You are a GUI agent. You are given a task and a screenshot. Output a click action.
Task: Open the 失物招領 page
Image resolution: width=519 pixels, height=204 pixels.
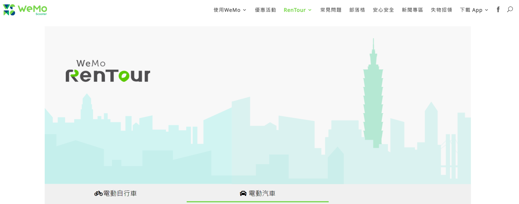point(441,10)
